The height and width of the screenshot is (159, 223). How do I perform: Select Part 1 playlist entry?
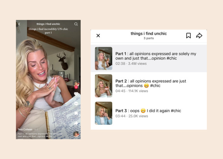coord(149,59)
